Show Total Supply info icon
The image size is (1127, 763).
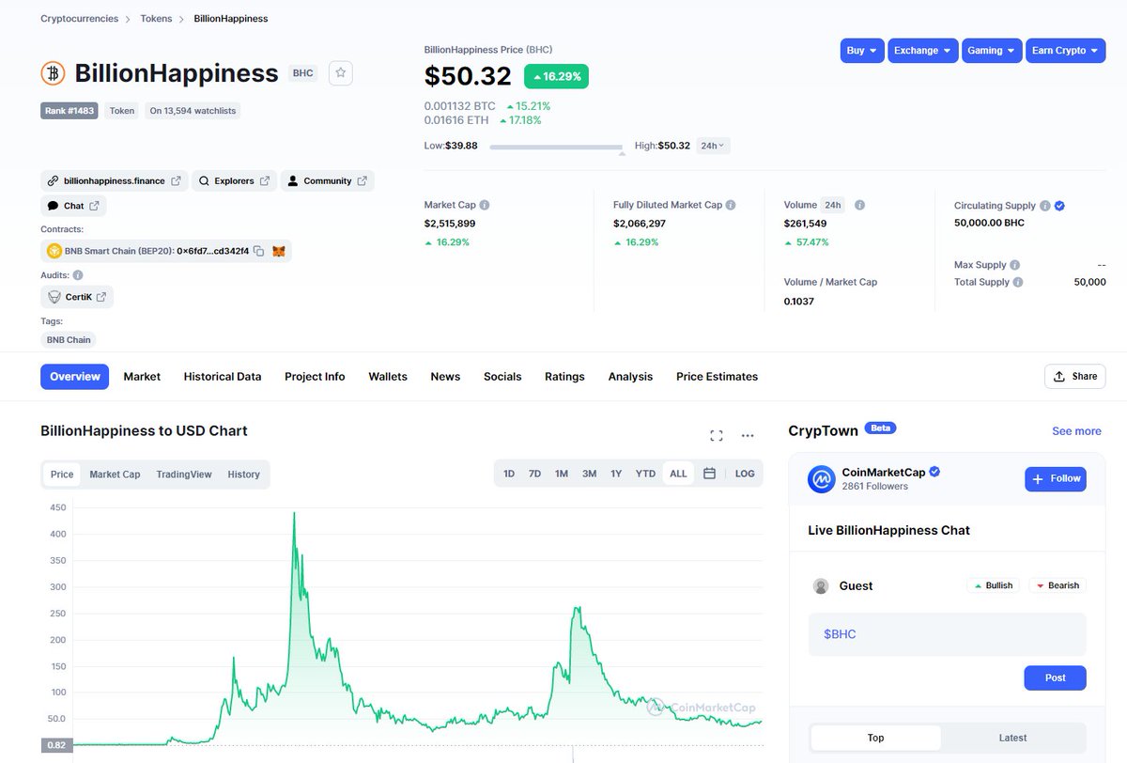[1018, 282]
